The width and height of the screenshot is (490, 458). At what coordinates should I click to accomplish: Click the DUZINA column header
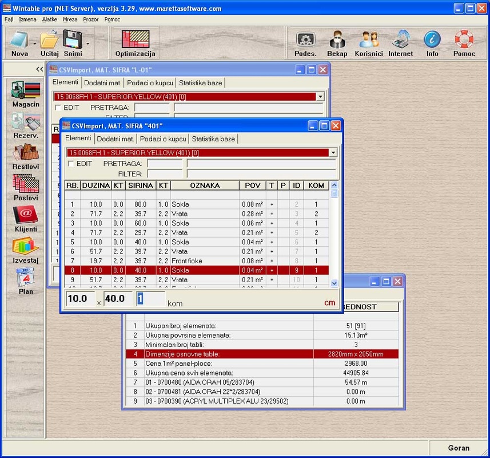95,185
